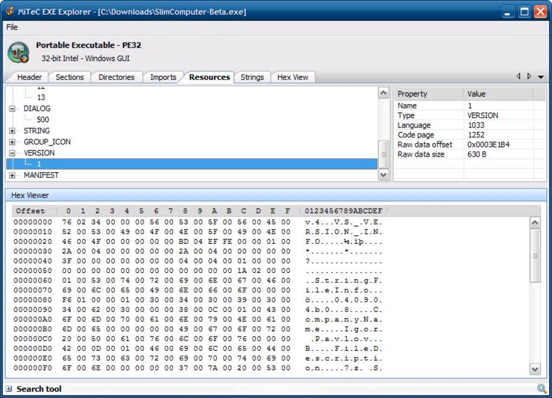Click the portable executable file icon
Screen dimensions: 552x398
click(x=18, y=52)
